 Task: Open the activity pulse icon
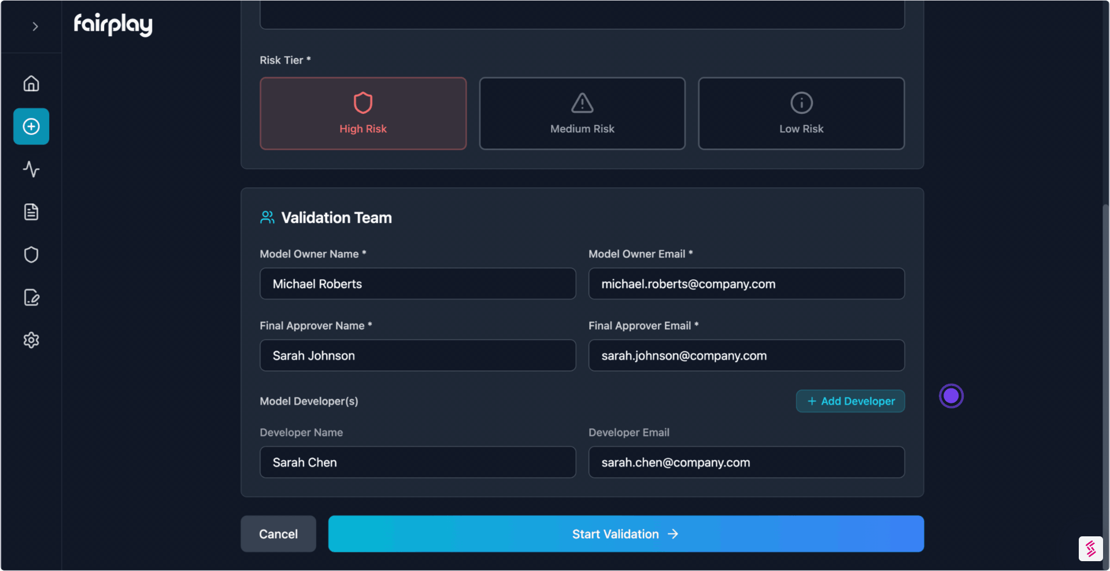[31, 169]
